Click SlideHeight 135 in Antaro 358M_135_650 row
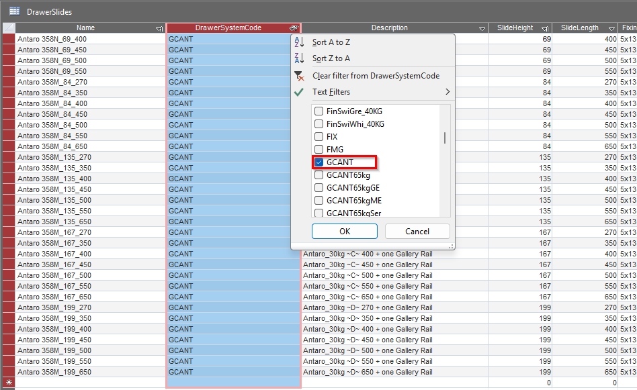Screen dimensions: 637x390 520,222
